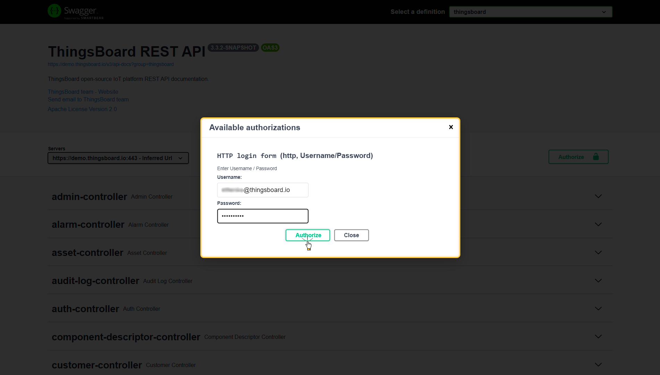Image resolution: width=660 pixels, height=375 pixels.
Task: Close the Available authorizations dialog with the X
Action: [451, 127]
